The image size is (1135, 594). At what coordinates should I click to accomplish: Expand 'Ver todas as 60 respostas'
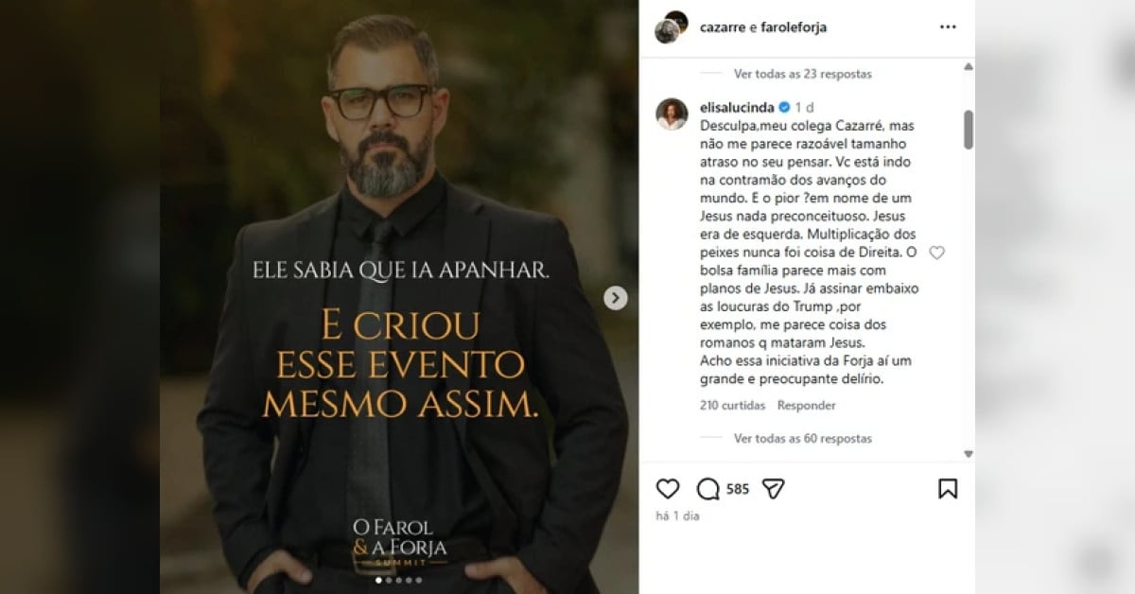tap(802, 439)
